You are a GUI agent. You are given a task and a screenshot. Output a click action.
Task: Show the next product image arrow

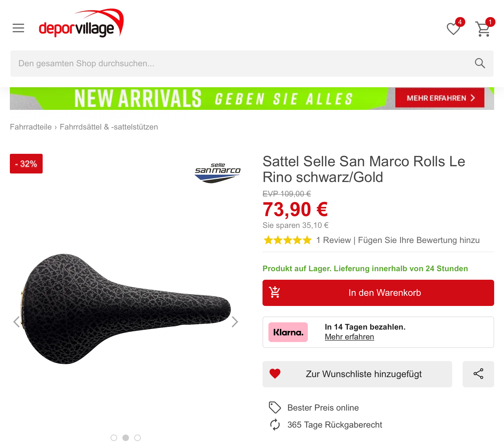coord(235,322)
